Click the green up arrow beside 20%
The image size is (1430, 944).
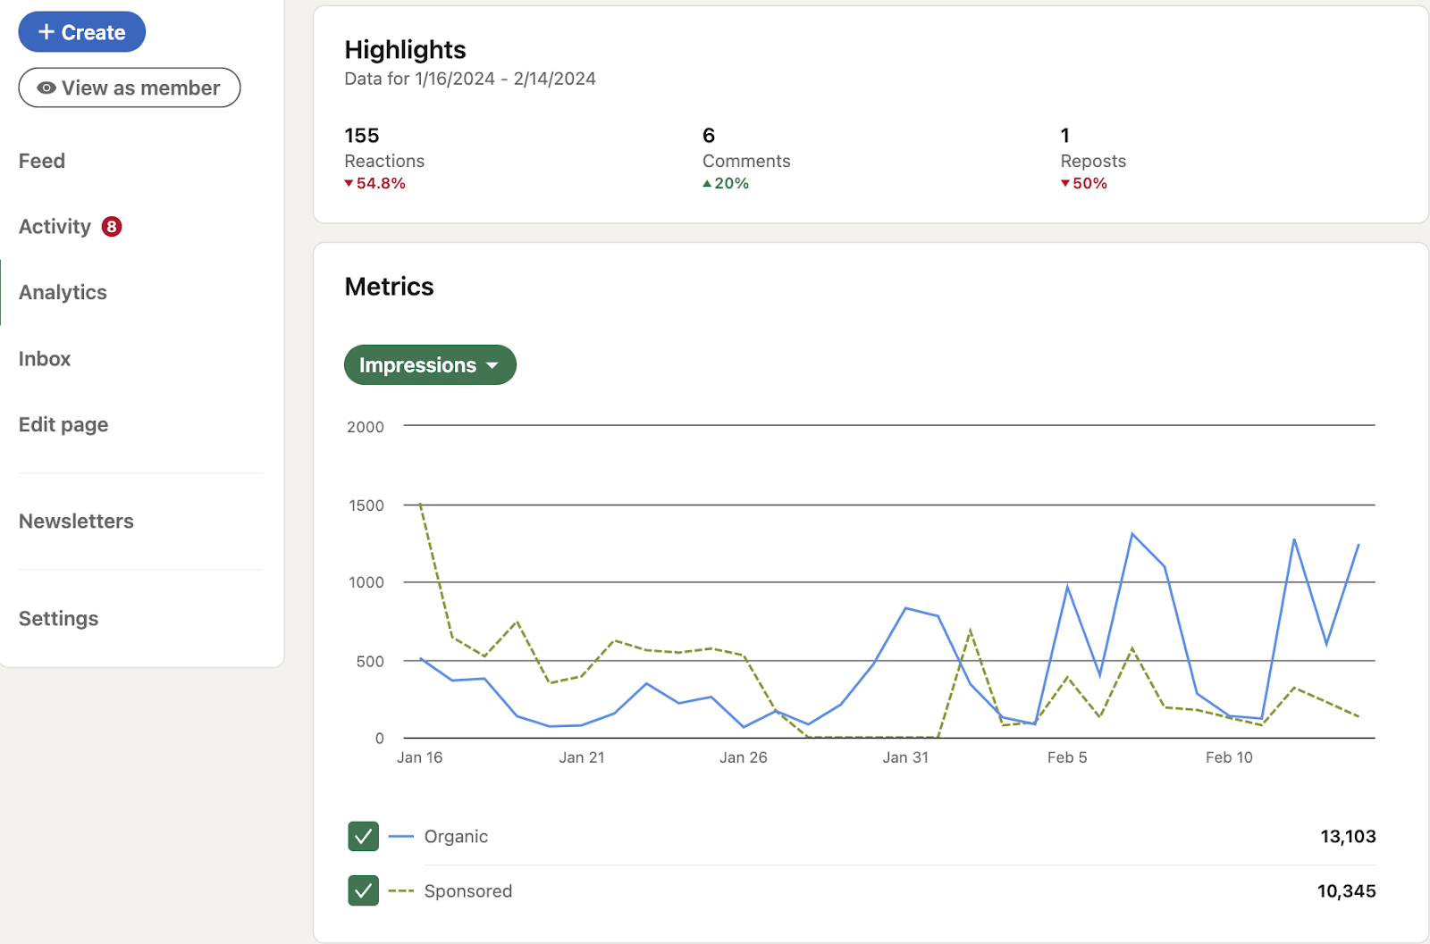(x=707, y=183)
